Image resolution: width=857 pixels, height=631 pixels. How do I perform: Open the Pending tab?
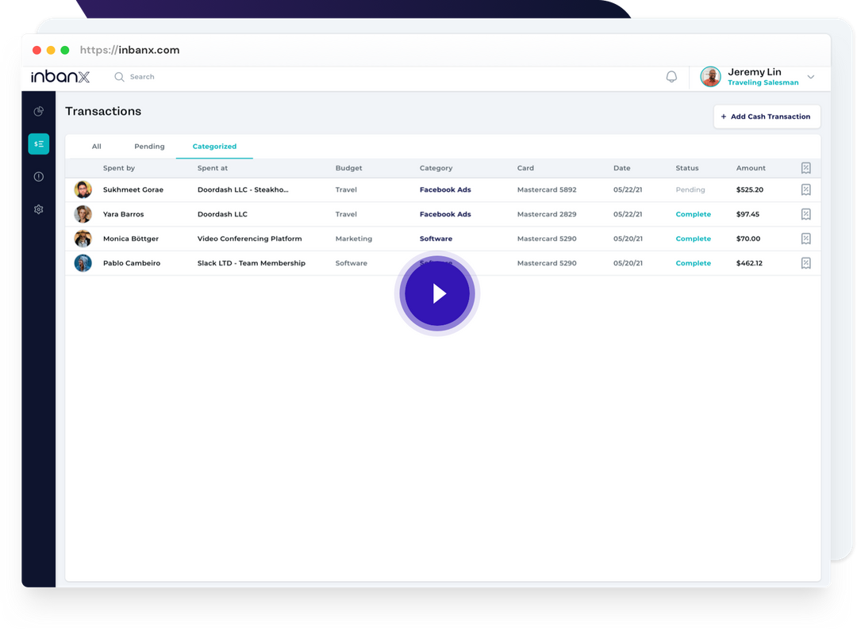pos(149,146)
